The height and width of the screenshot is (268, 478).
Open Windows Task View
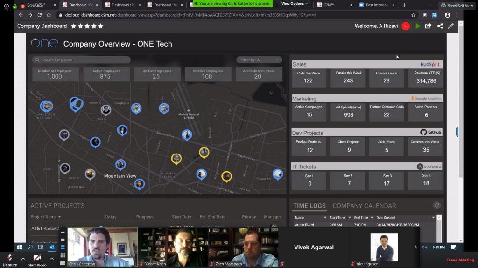pos(41,247)
